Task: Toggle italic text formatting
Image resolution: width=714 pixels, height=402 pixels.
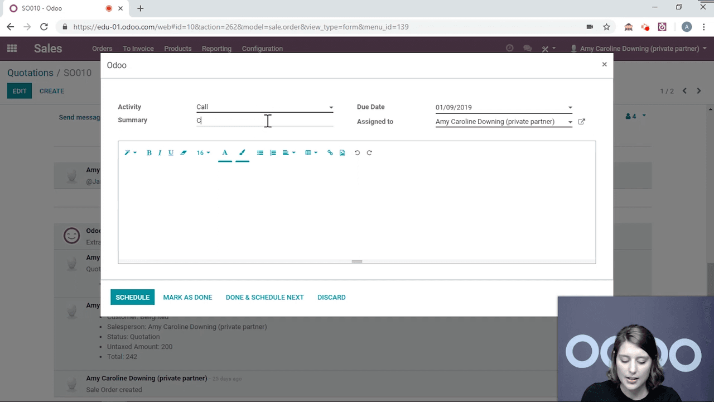Action: (x=160, y=153)
